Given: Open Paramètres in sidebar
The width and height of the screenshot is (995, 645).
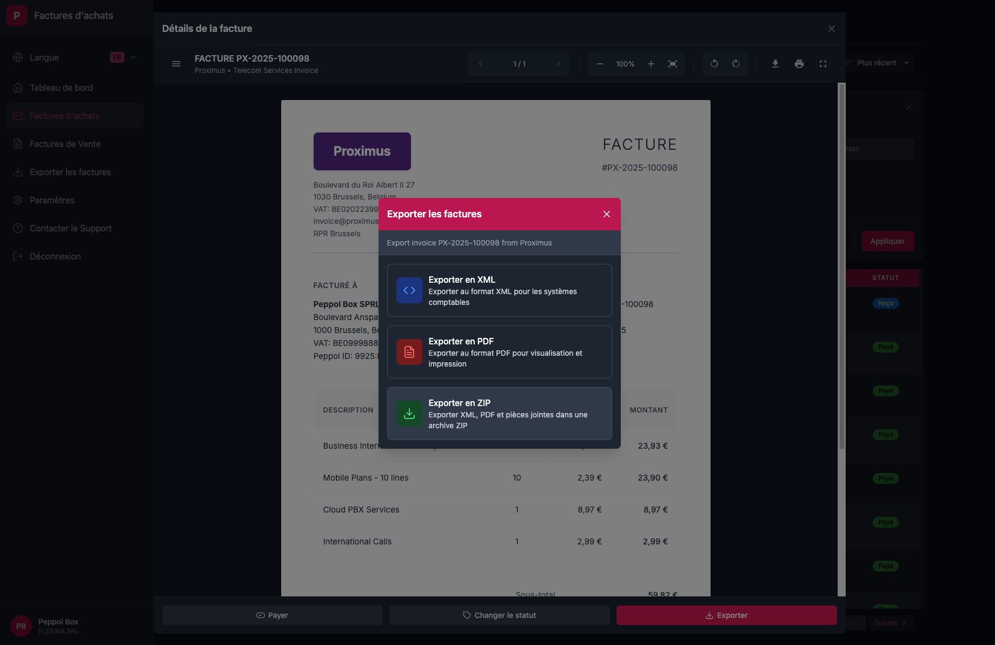Looking at the screenshot, I should click(x=75, y=200).
